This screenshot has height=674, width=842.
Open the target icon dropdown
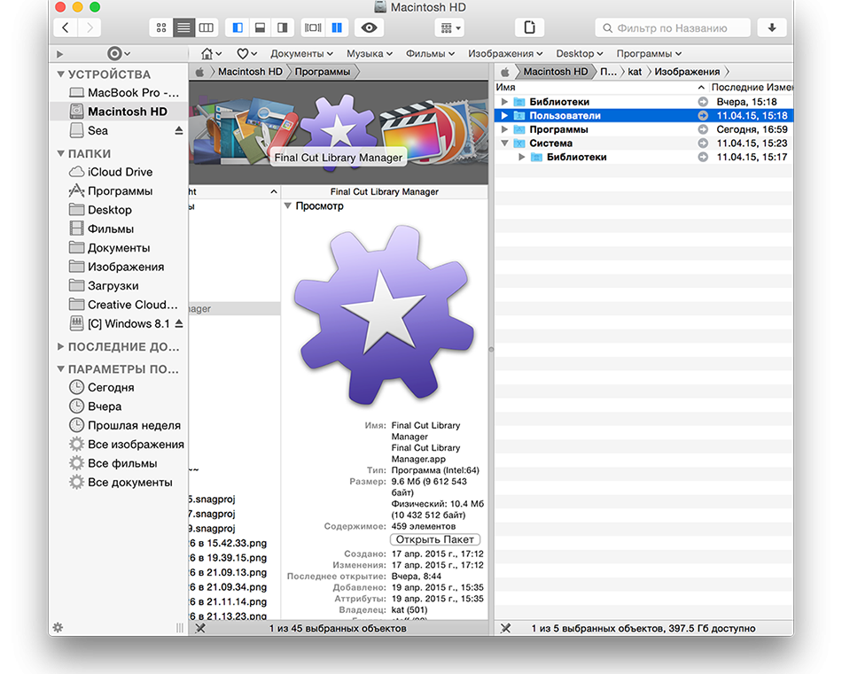pyautogui.click(x=119, y=54)
